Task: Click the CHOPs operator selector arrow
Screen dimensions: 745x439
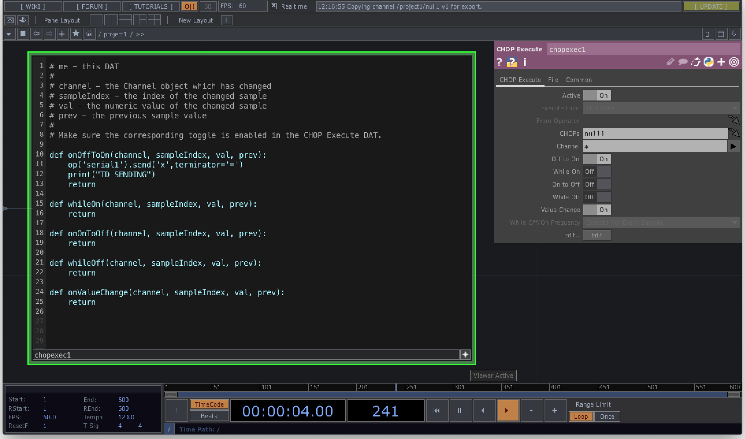Action: [734, 133]
